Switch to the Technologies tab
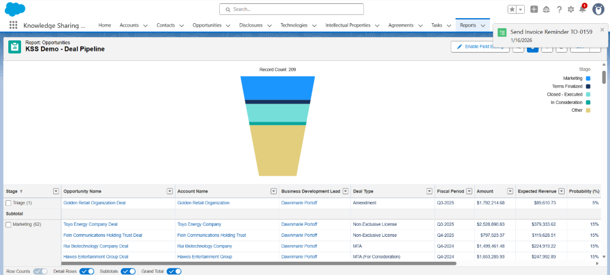Viewport: 610px width, 275px height. (x=294, y=25)
